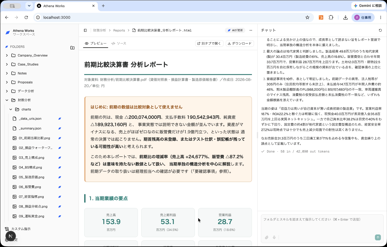Click the AI marker beside 04_BS構成.png

[x=60, y=167]
